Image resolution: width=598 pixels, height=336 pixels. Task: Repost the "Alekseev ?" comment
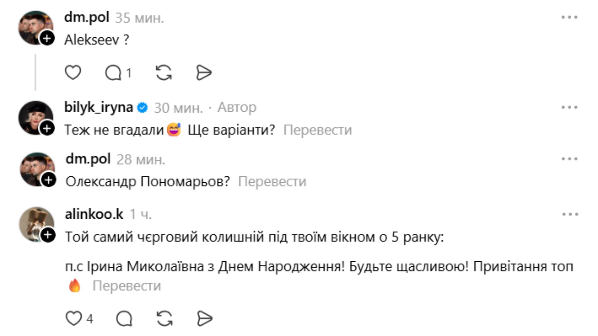click(x=164, y=73)
